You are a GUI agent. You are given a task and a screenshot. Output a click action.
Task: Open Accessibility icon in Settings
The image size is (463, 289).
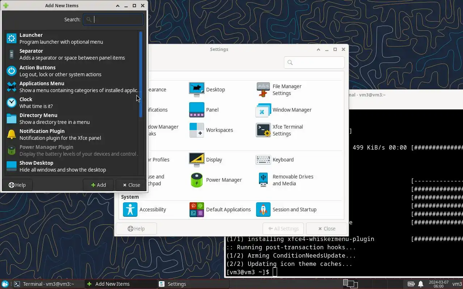click(130, 210)
